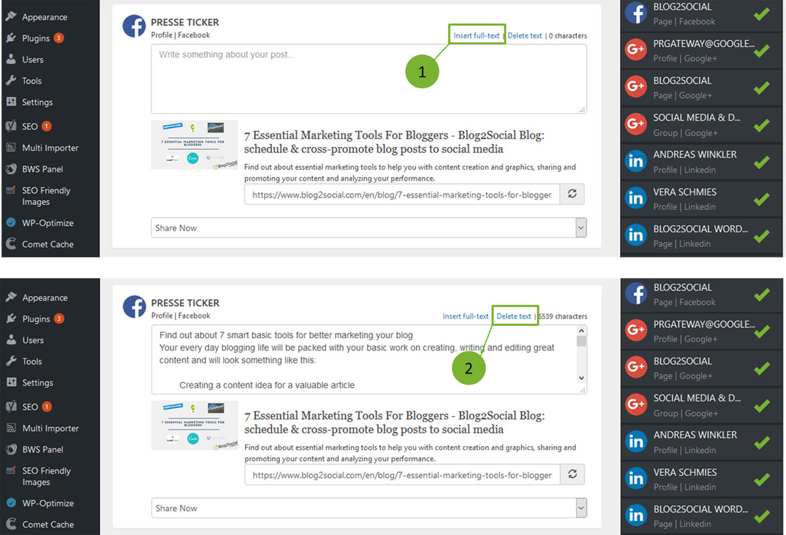Screen dimensions: 786x535
Task: Click the Multi Importer icon in upper screenshot
Action: (x=11, y=148)
